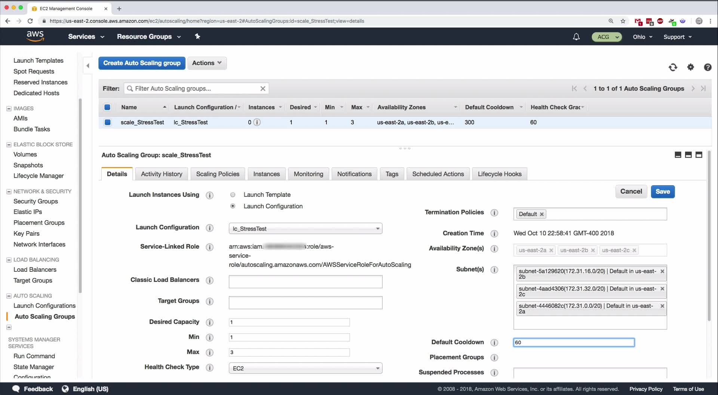The width and height of the screenshot is (718, 395).
Task: Open the ACG account menu
Action: click(607, 37)
